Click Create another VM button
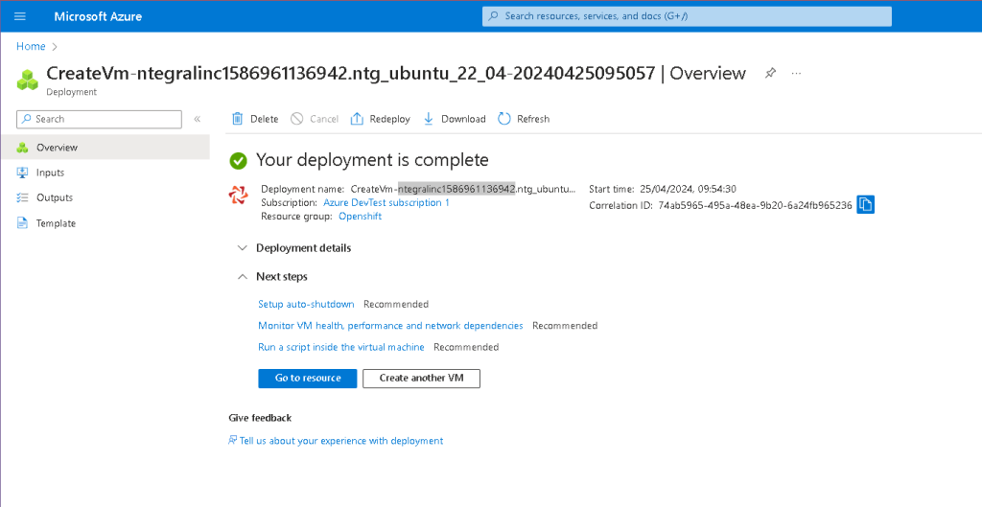 422,378
